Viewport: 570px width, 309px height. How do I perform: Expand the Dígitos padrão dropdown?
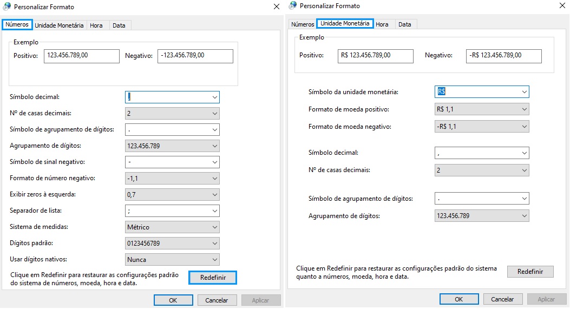(172, 244)
